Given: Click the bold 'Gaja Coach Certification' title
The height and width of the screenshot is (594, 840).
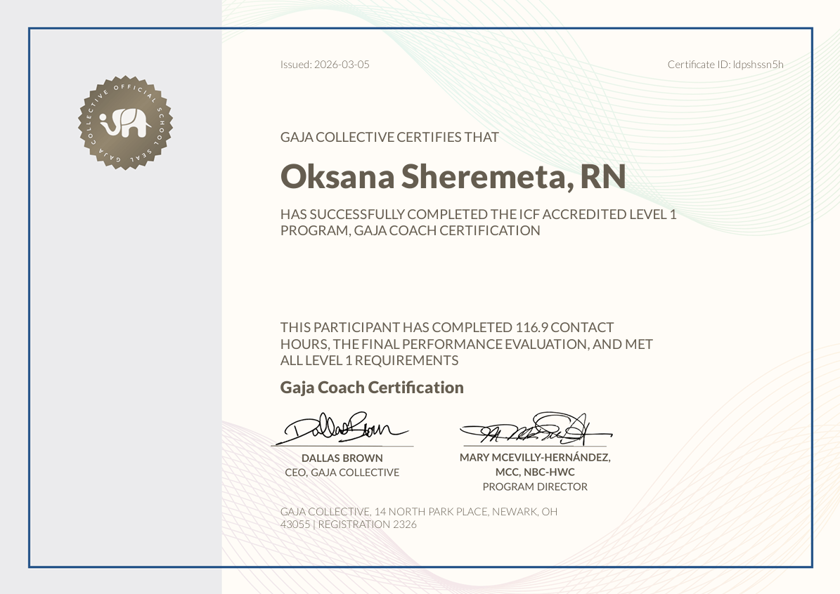Looking at the screenshot, I should coord(372,388).
